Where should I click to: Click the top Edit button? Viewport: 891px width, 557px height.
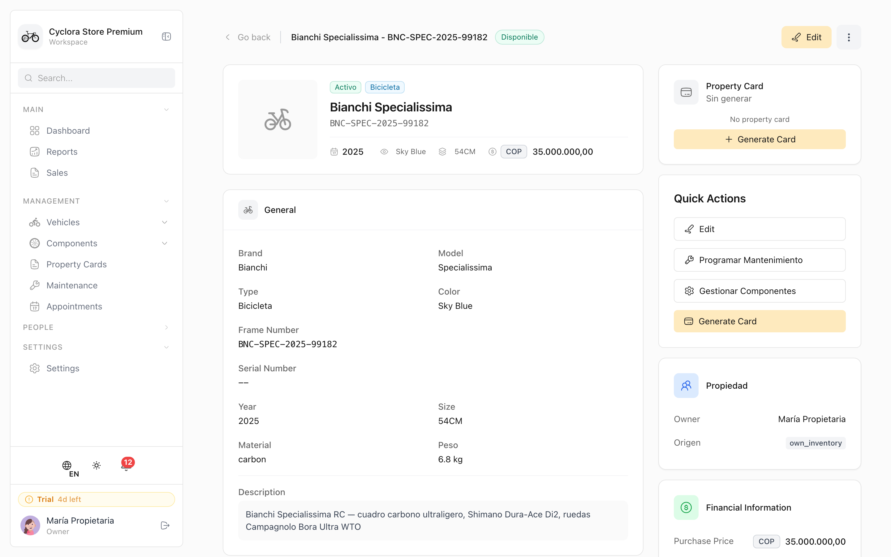click(x=806, y=37)
